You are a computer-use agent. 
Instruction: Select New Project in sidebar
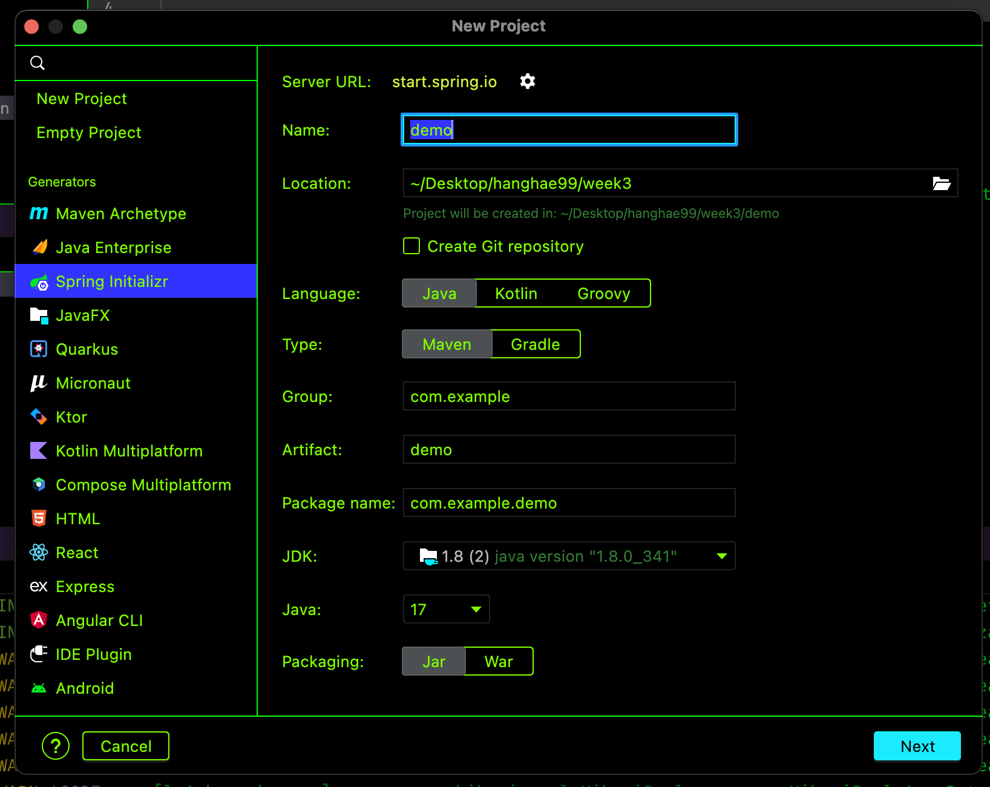(x=136, y=99)
